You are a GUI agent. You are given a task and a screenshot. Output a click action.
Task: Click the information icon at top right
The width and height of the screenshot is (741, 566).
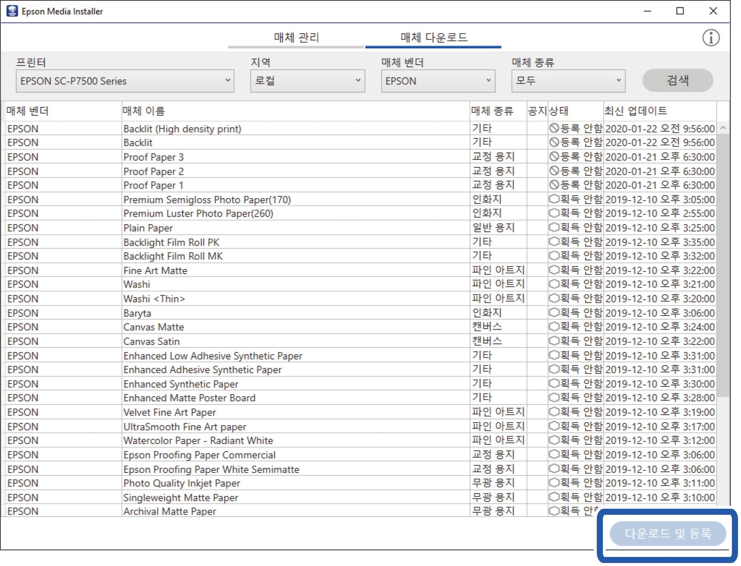(710, 38)
